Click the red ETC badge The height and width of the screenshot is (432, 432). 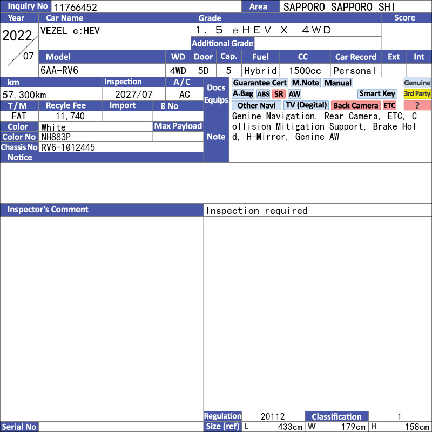389,105
